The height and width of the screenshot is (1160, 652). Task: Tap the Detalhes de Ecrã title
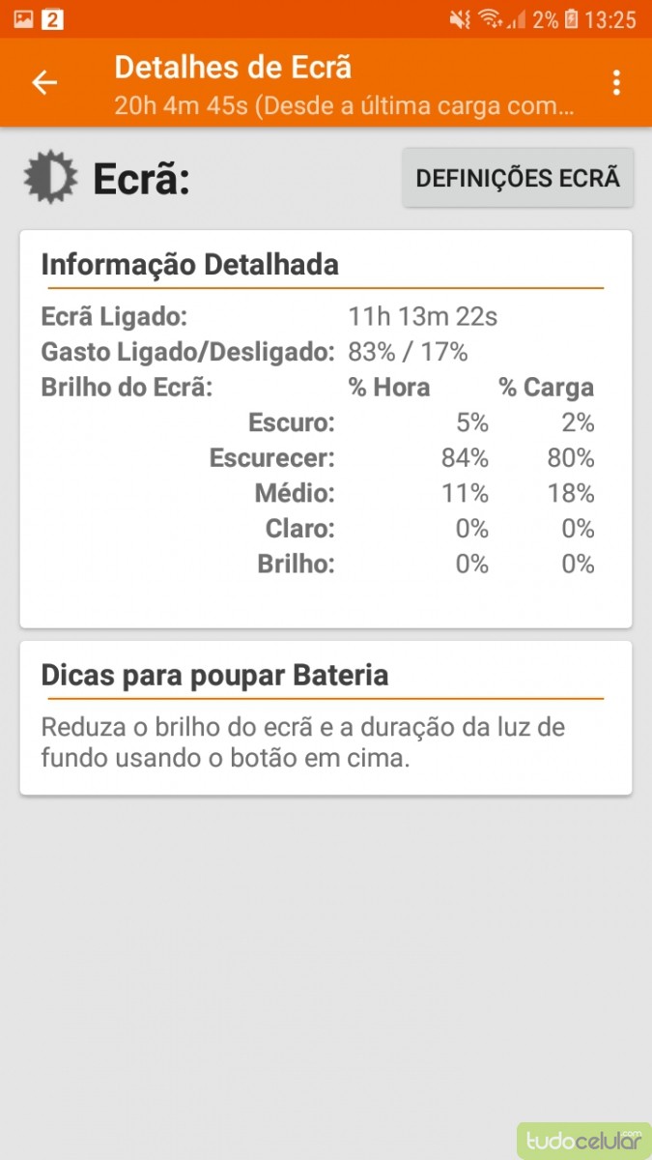(x=233, y=67)
